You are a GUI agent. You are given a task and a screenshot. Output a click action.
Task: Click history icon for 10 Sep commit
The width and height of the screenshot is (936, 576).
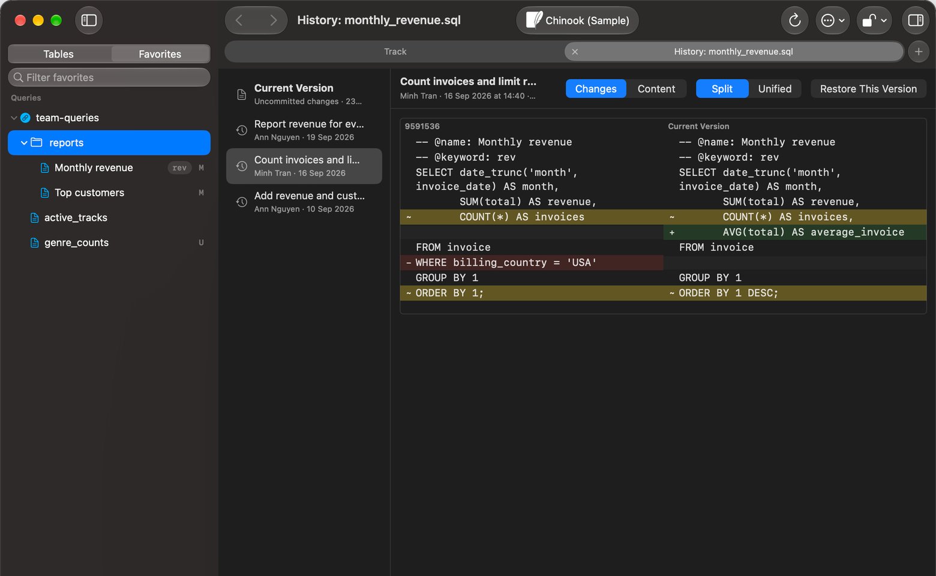pos(241,202)
